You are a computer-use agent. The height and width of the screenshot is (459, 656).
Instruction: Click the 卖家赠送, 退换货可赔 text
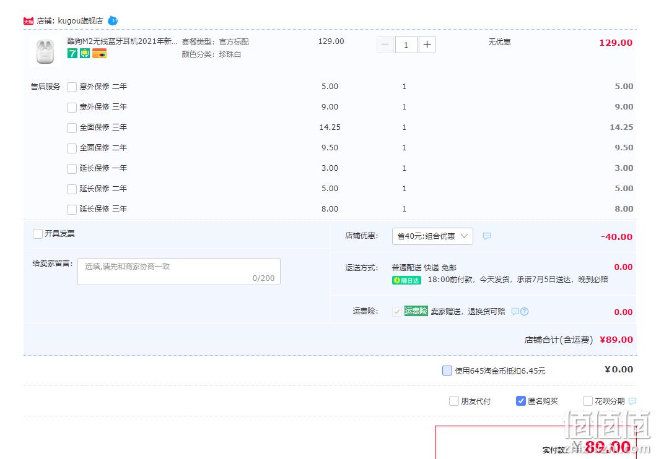[x=468, y=312]
